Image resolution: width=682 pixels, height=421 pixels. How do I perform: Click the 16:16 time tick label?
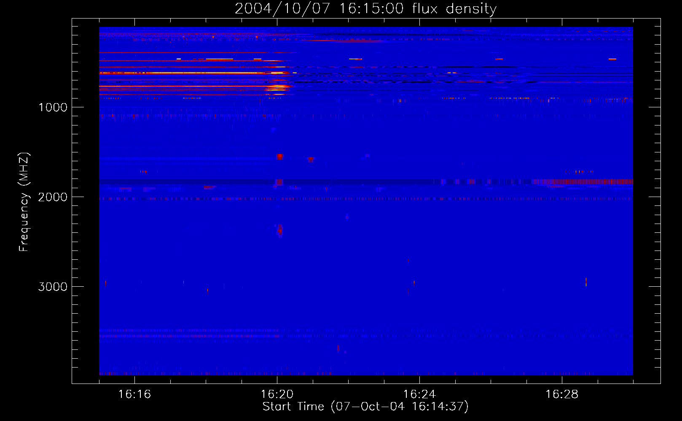point(134,394)
